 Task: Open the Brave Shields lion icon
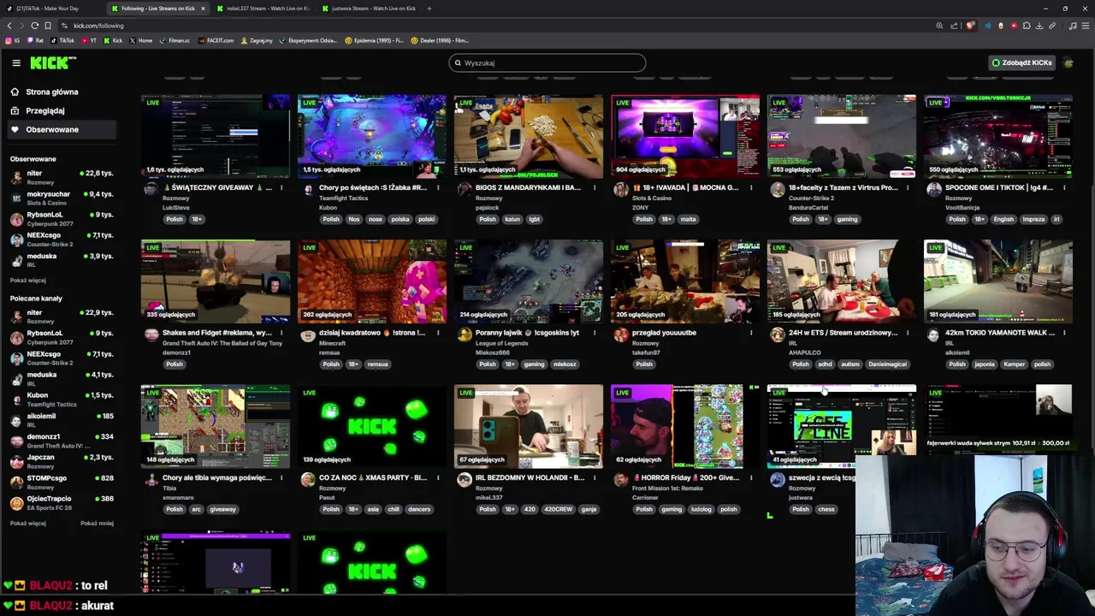point(970,26)
